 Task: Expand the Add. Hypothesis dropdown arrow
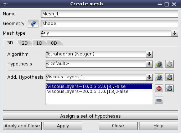[149, 77]
